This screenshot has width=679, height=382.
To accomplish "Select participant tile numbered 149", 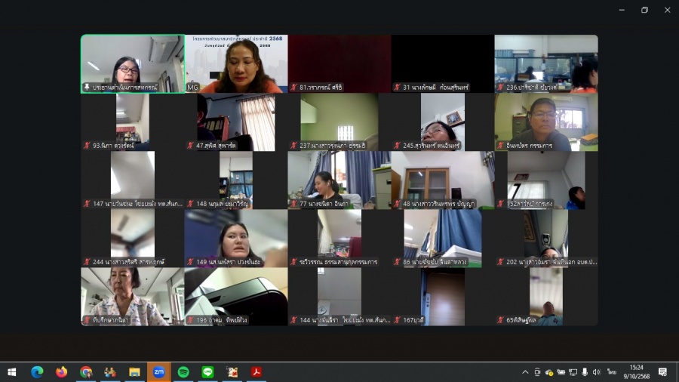I will tap(236, 238).
